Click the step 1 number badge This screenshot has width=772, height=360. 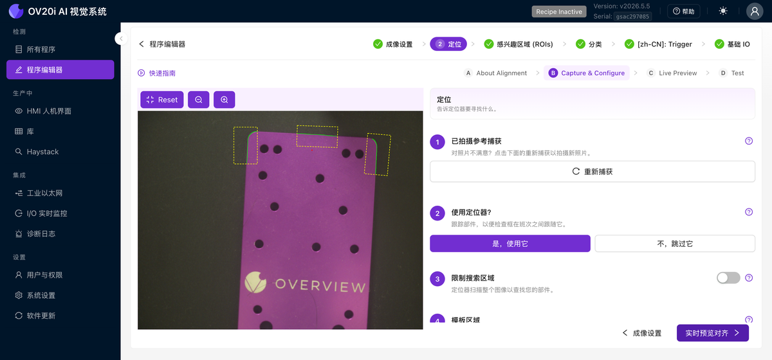coord(437,141)
